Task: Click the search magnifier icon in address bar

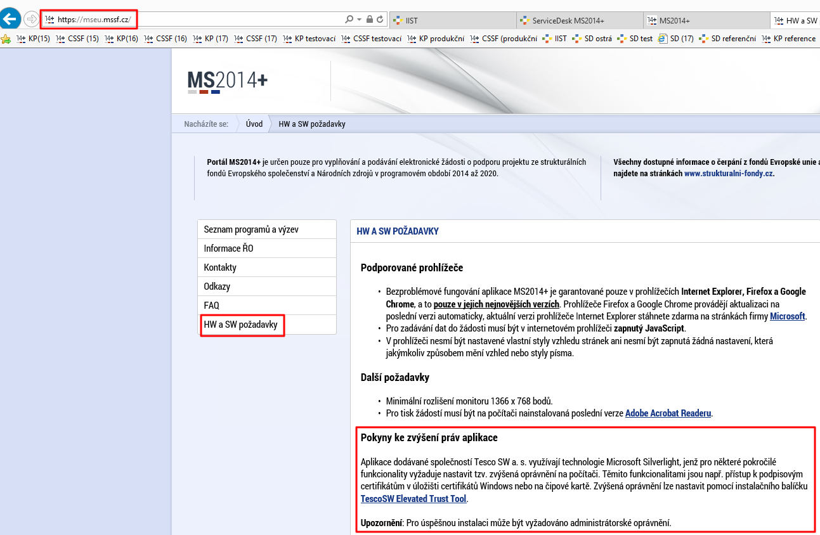Action: coord(349,20)
